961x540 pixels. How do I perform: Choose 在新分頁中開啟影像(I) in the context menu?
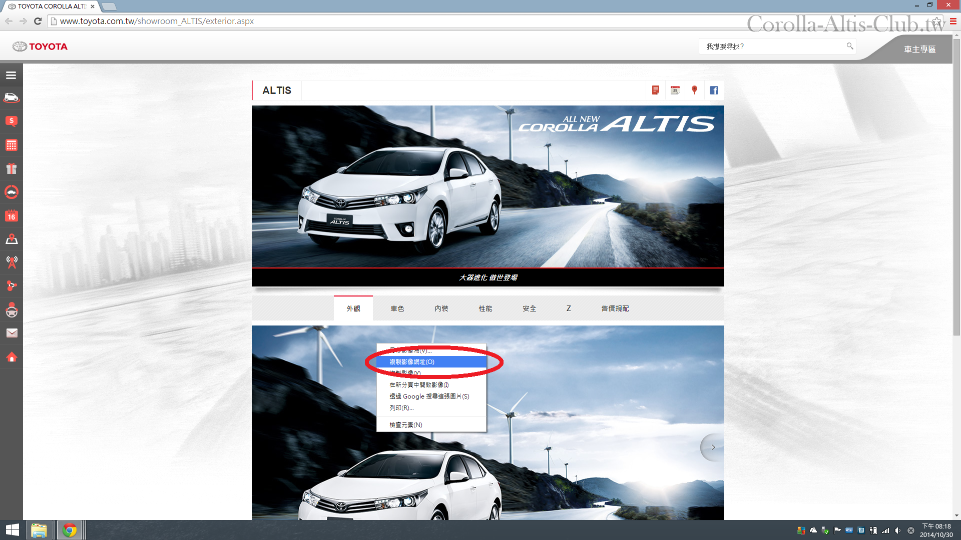pyautogui.click(x=431, y=384)
